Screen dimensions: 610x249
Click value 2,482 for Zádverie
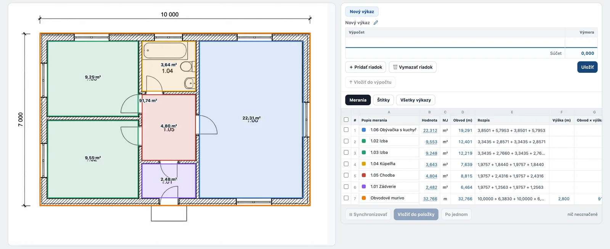tap(431, 188)
